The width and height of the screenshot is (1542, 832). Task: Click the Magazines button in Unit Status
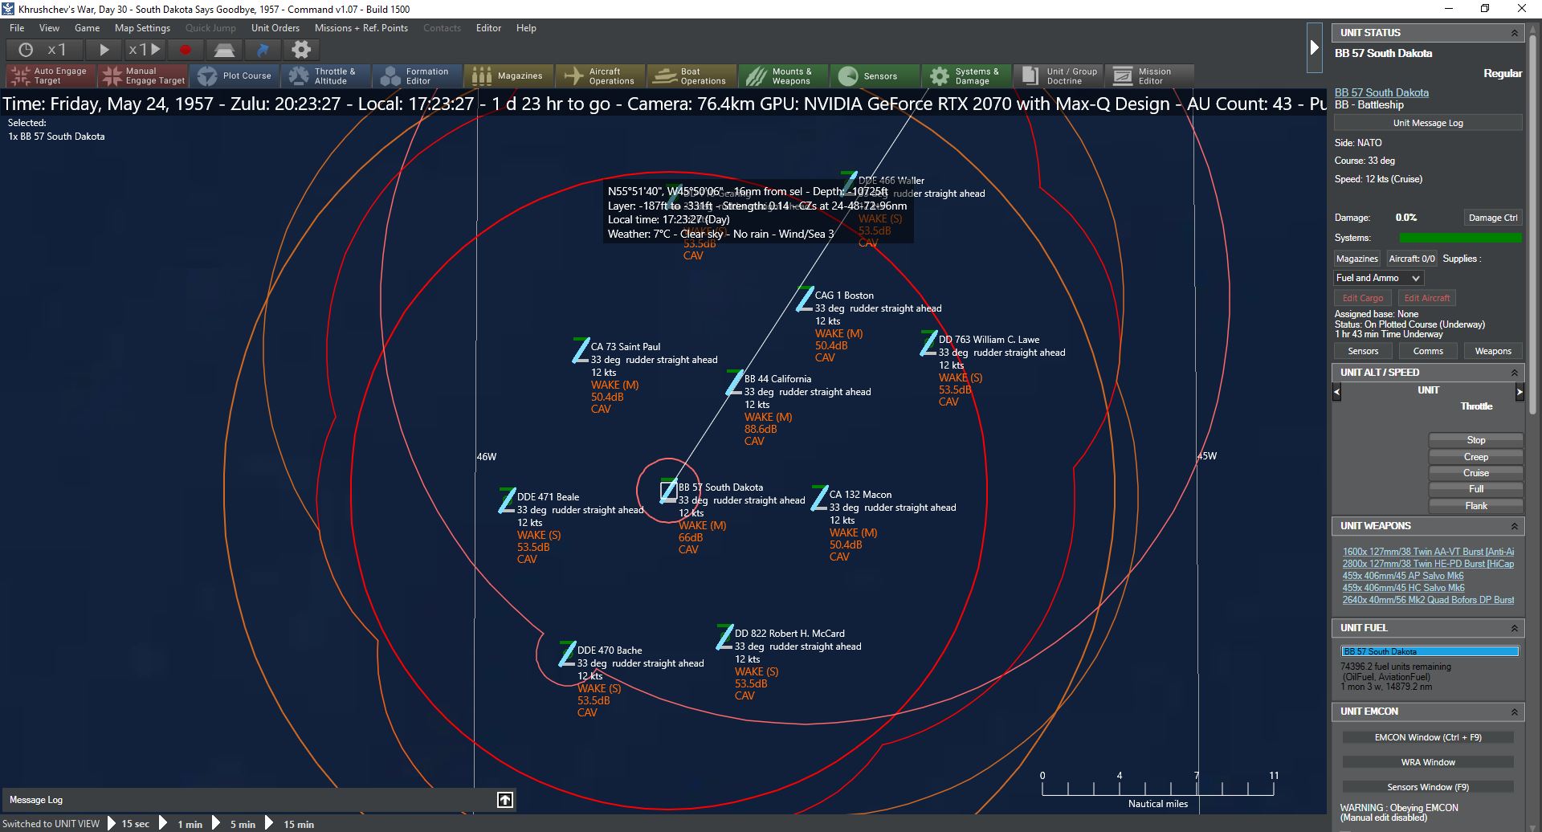click(x=1356, y=259)
